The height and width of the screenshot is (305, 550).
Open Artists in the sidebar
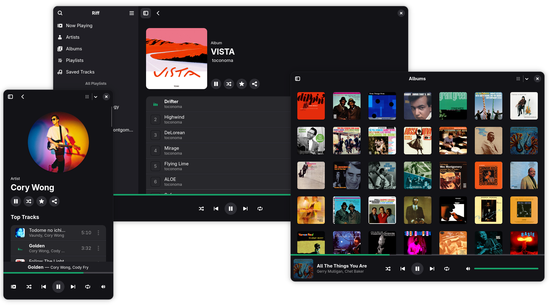[96, 37]
